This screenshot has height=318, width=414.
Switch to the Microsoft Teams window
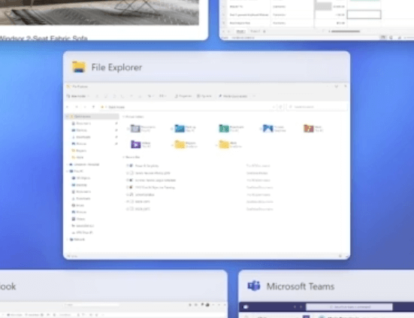click(x=326, y=294)
